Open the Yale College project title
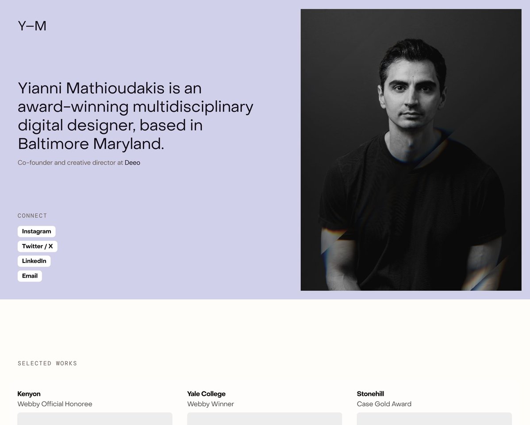The width and height of the screenshot is (530, 425). coord(206,394)
